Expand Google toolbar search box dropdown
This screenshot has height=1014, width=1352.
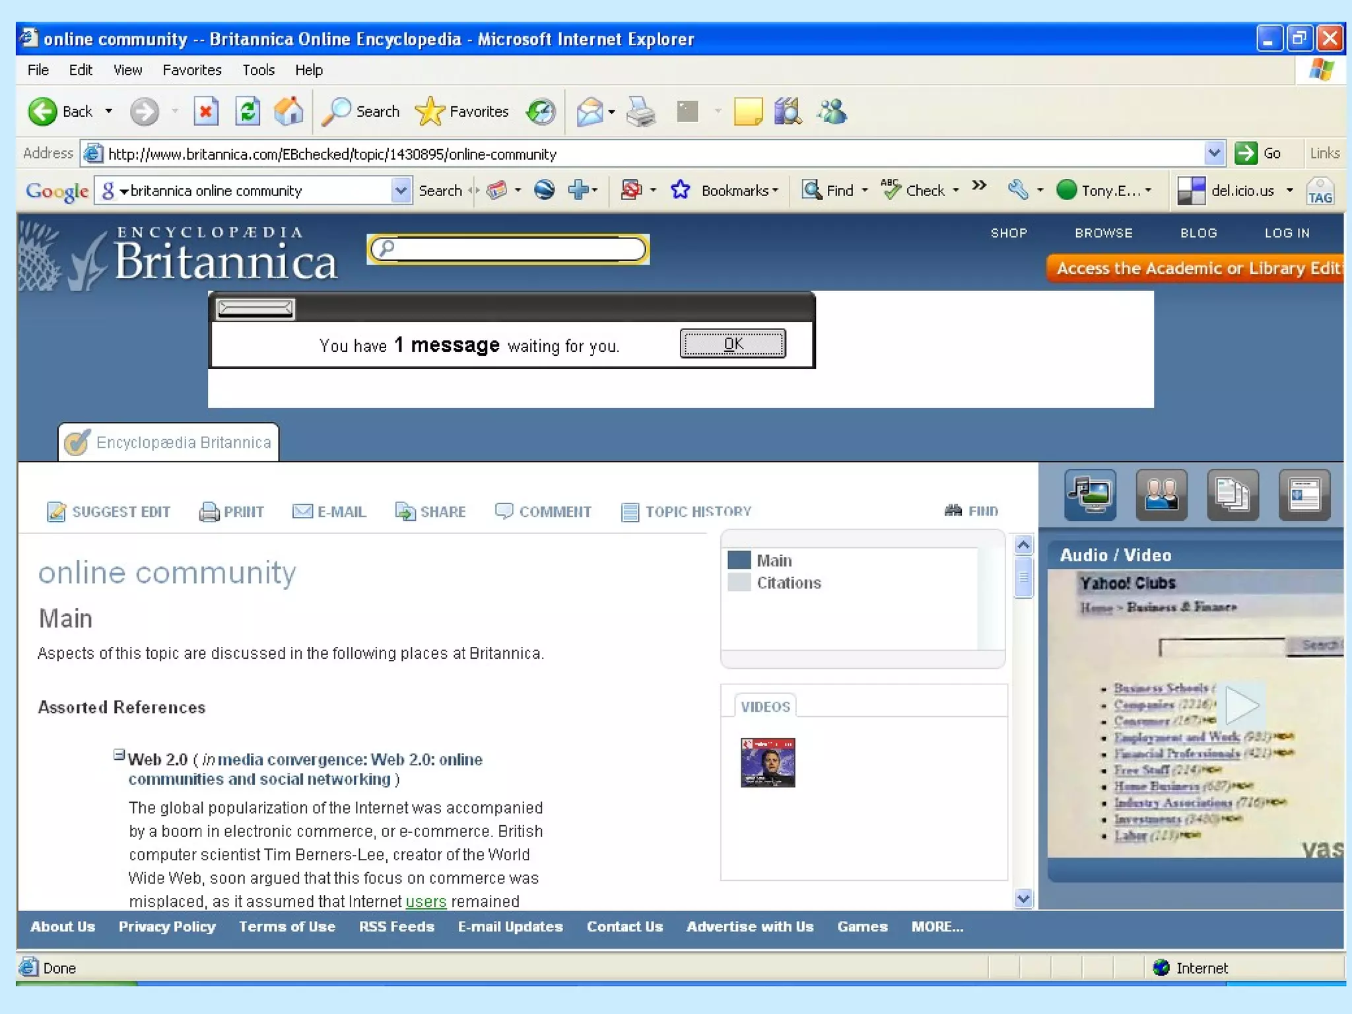[401, 190]
